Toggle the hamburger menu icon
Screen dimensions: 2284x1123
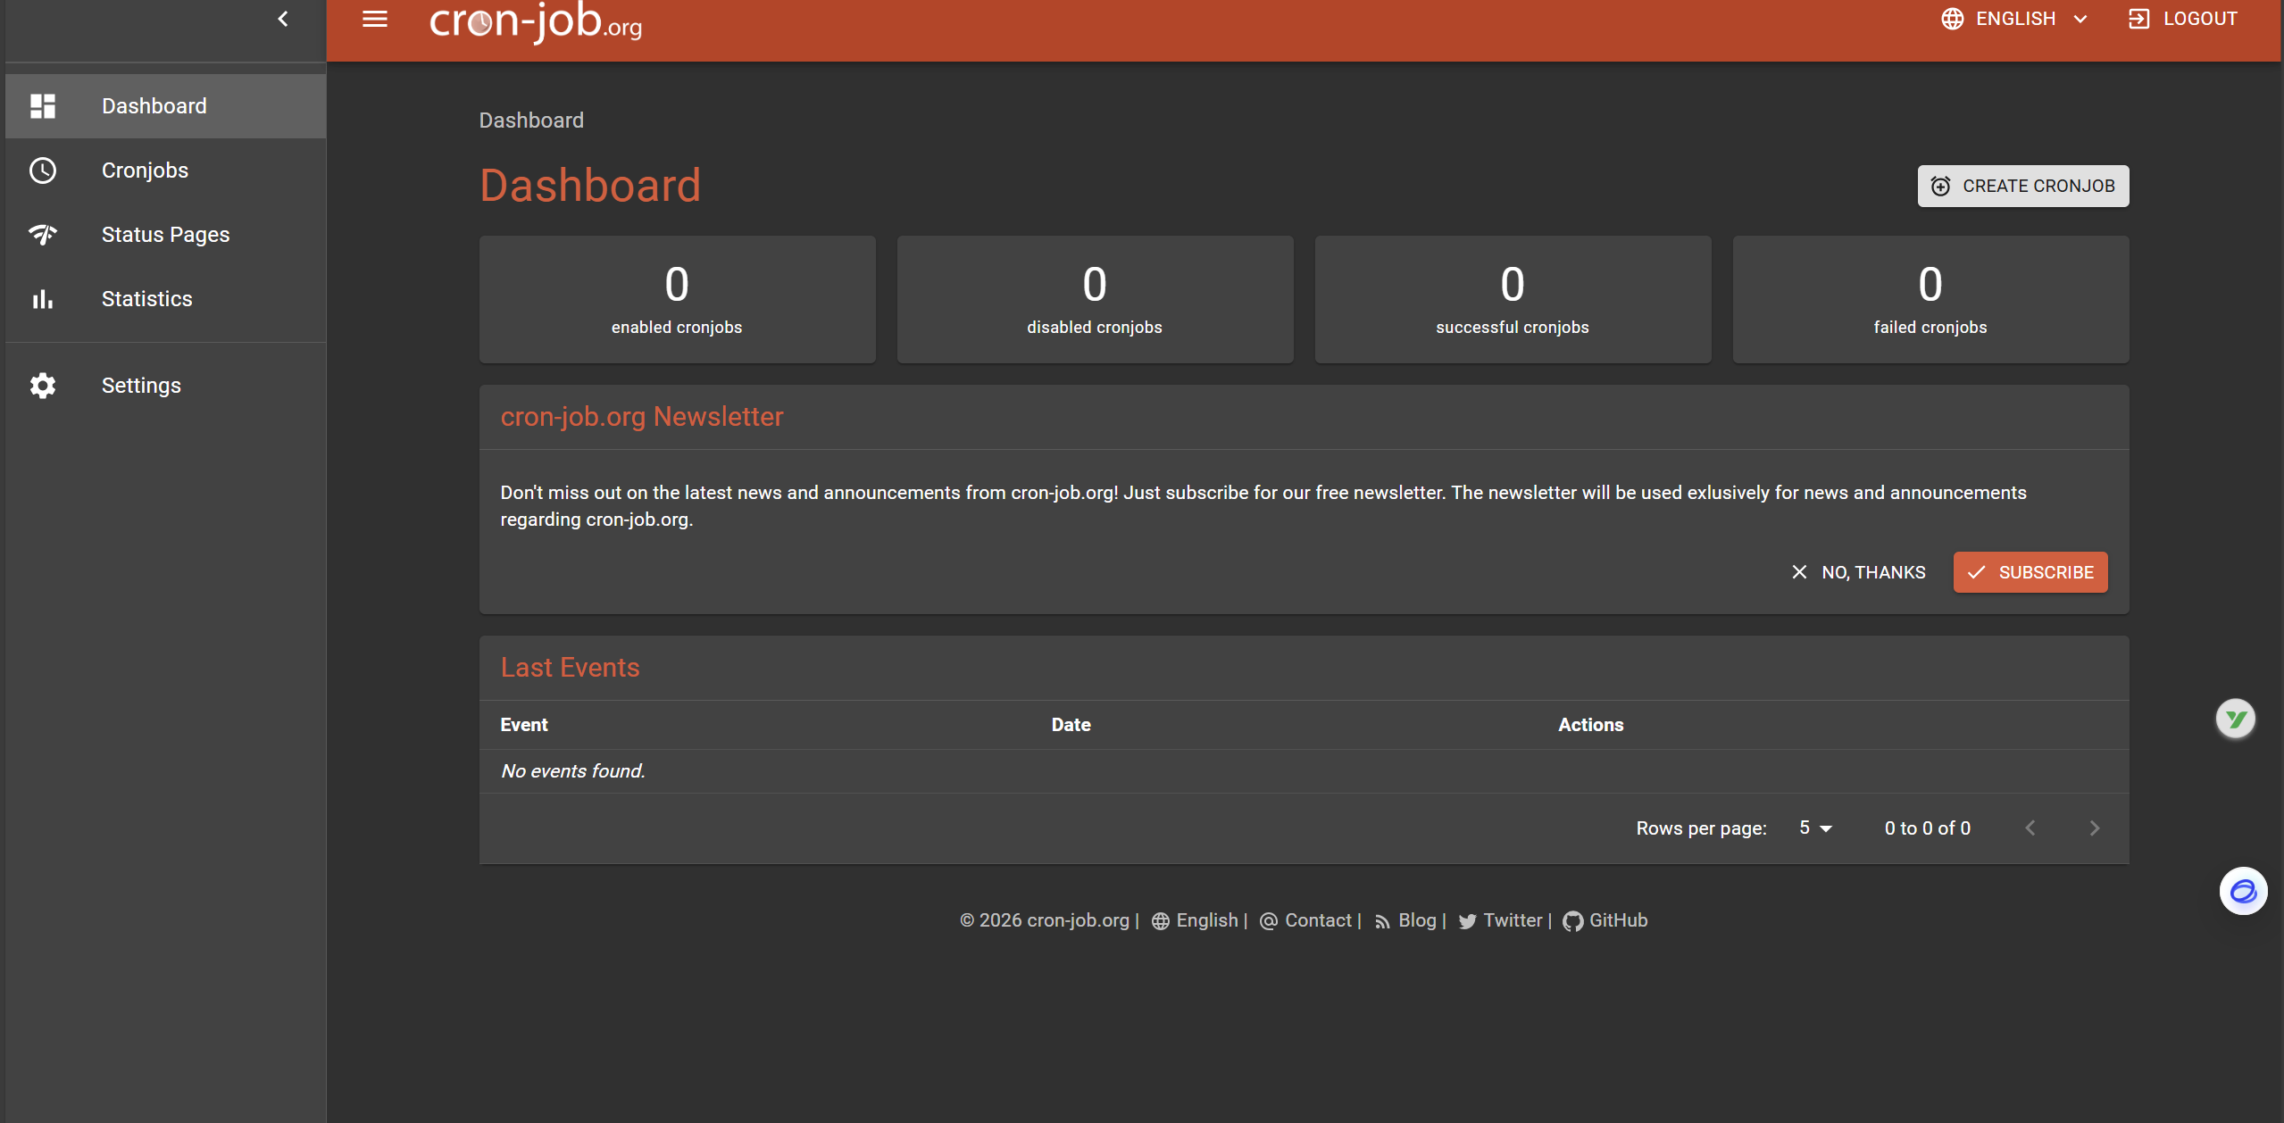[375, 19]
